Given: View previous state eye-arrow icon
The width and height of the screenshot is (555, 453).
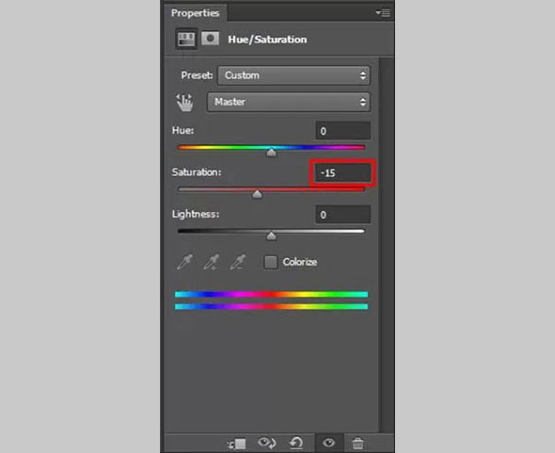Looking at the screenshot, I should click(x=267, y=443).
